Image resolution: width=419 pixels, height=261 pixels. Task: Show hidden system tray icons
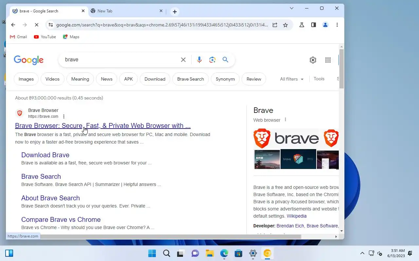pos(362,253)
